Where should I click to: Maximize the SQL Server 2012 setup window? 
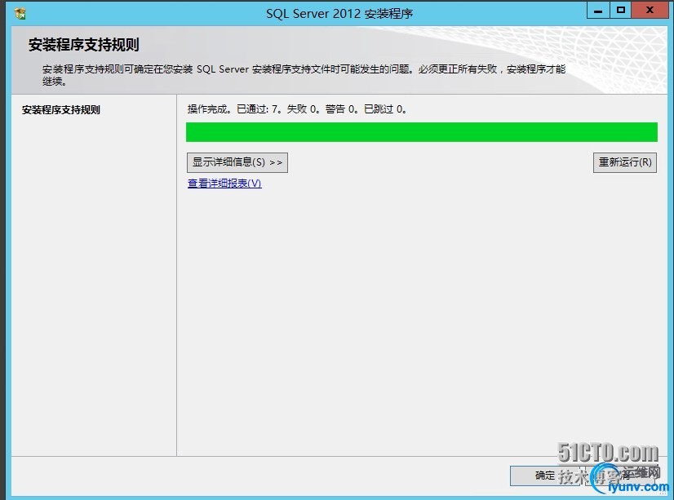pyautogui.click(x=620, y=11)
